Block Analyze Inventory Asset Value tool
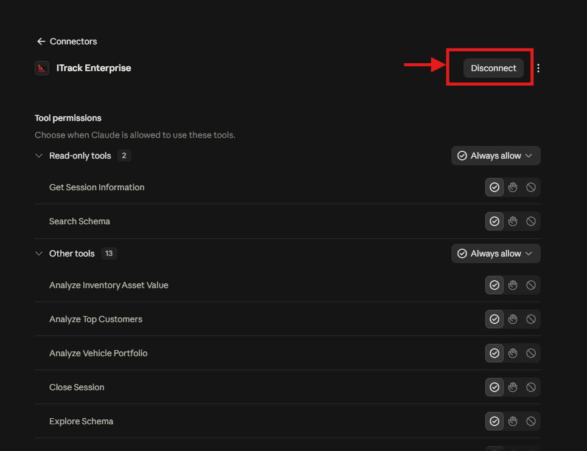This screenshot has width=587, height=451. (531, 285)
